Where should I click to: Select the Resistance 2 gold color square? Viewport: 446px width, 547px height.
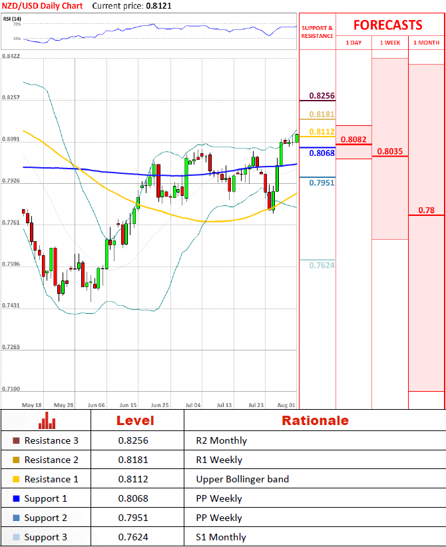(x=16, y=460)
